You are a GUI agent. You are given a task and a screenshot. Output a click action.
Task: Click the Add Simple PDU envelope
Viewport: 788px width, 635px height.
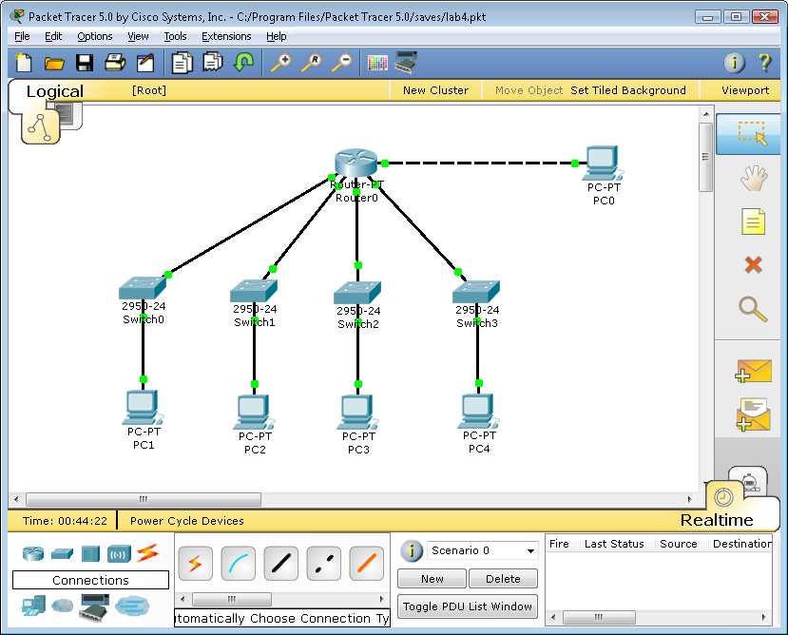click(x=753, y=371)
